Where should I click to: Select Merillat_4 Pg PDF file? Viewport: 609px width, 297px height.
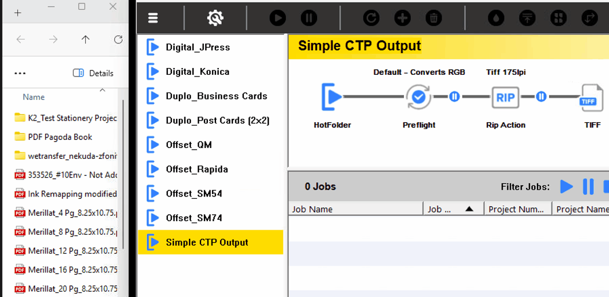pyautogui.click(x=66, y=212)
